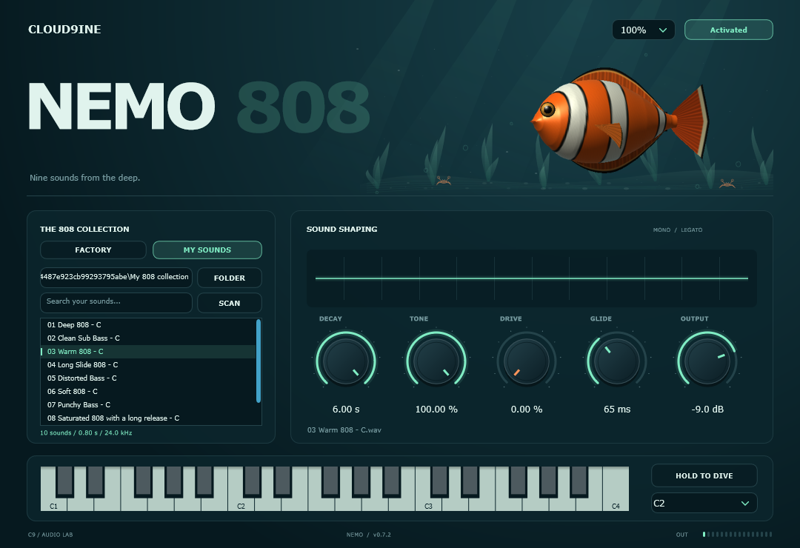800x548 pixels.
Task: Click the C9 / AUDIO LAB footer text
Action: point(50,535)
